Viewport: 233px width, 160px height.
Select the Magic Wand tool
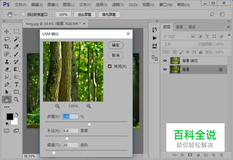pyautogui.click(x=16, y=39)
